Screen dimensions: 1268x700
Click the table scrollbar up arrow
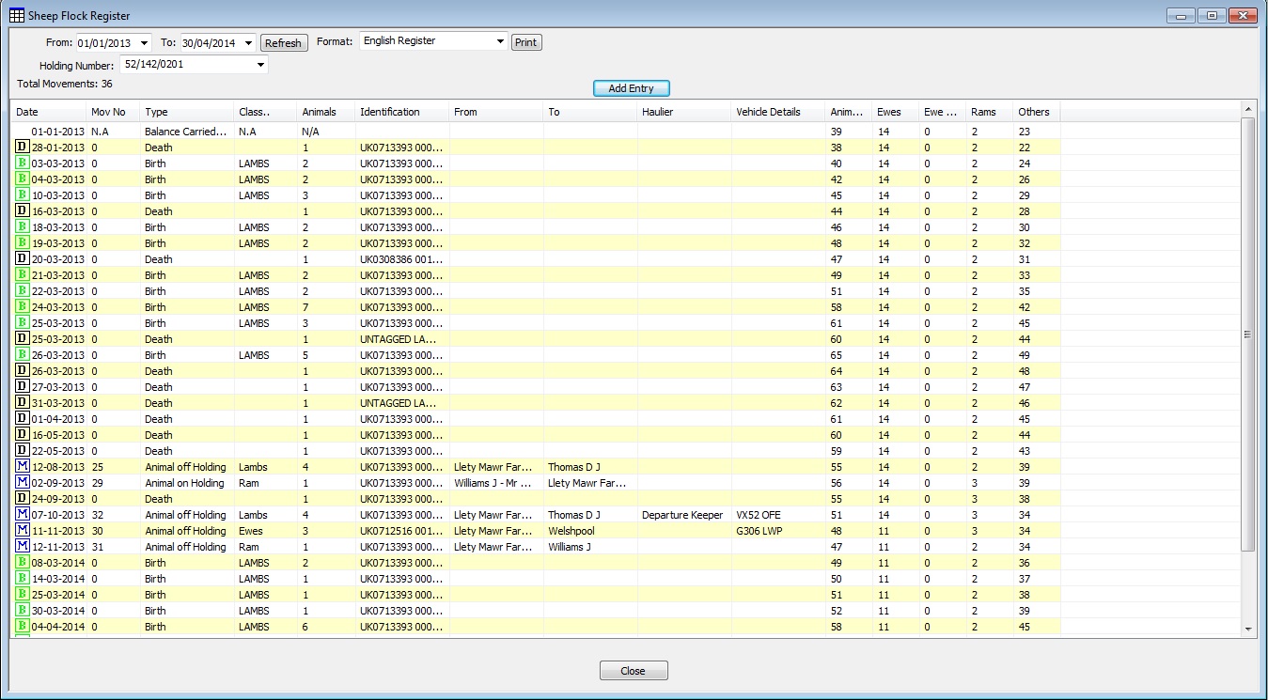(1248, 111)
